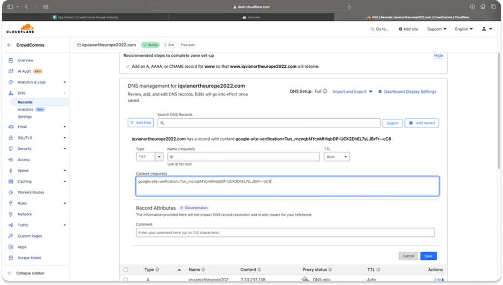The width and height of the screenshot is (503, 285).
Task: Select Records under DNS in sidebar
Action: coord(25,102)
